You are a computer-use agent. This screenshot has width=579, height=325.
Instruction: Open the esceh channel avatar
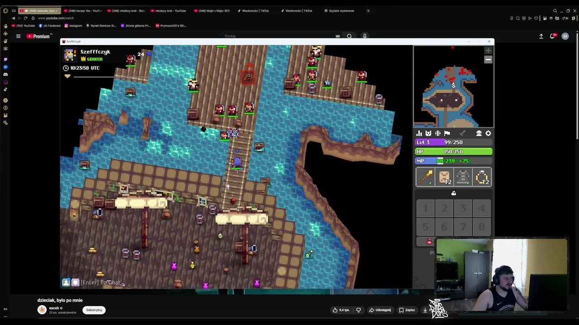coord(42,310)
